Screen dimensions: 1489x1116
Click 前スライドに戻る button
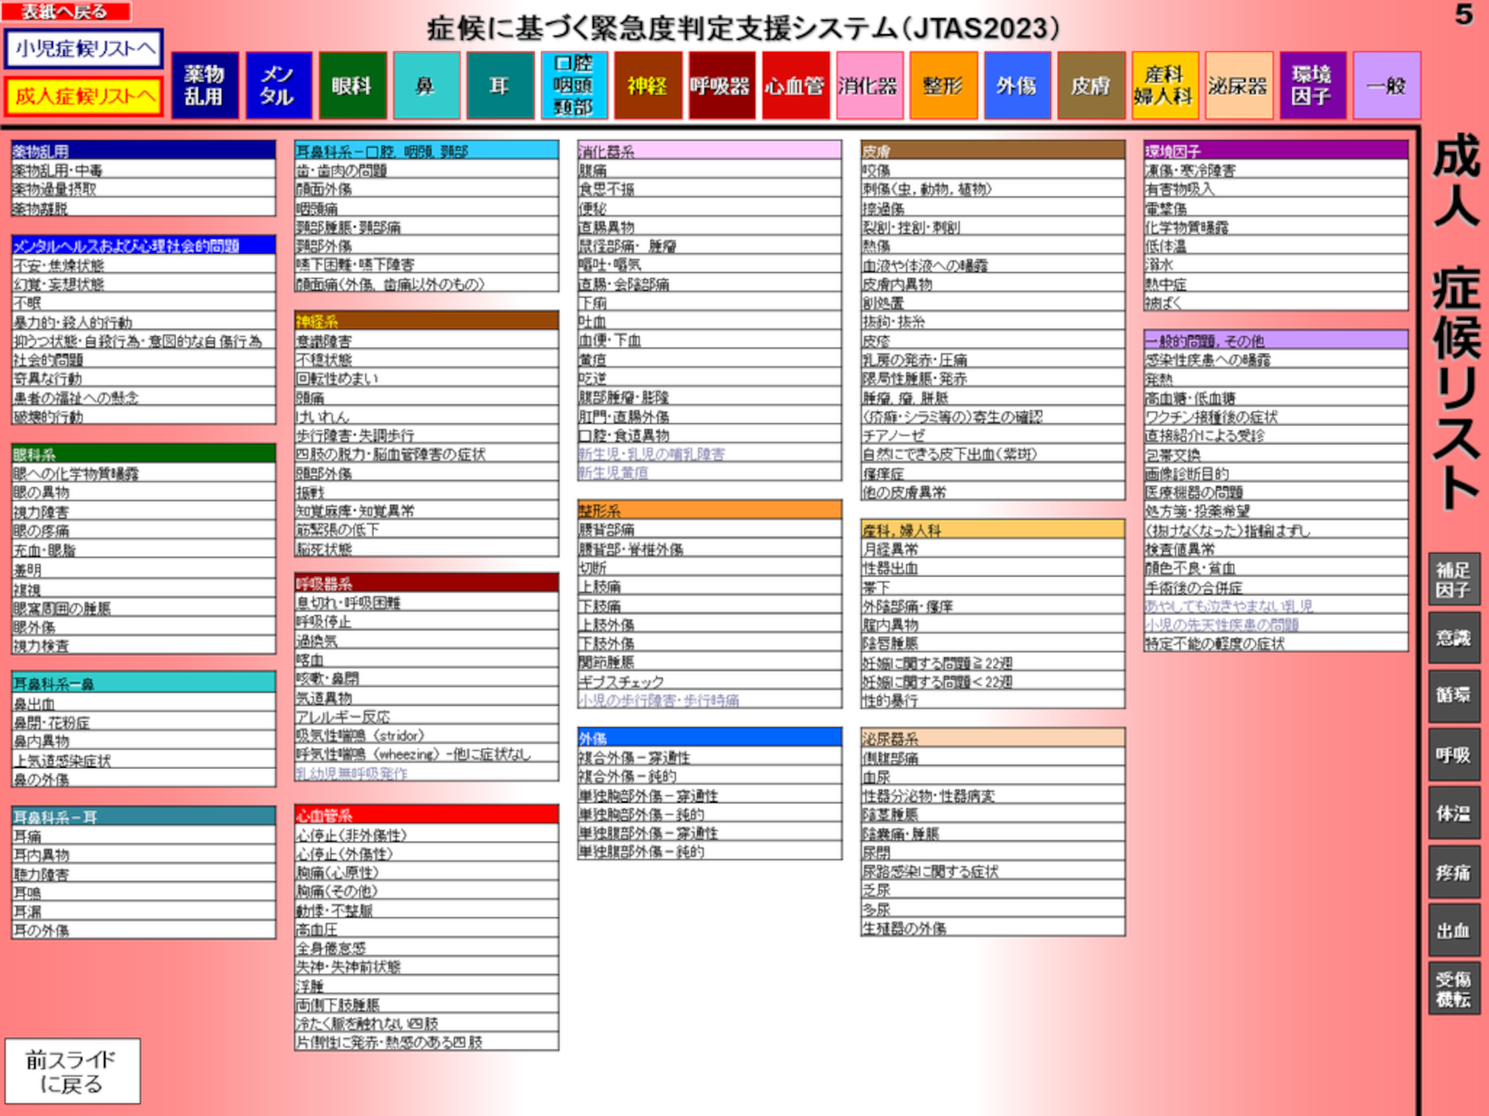pyautogui.click(x=72, y=1071)
